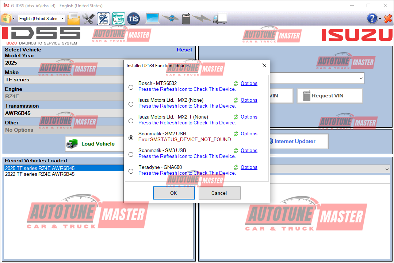Image resolution: width=394 pixels, height=263 pixels.
Task: Click the Reset link in Select Vehicle
Action: click(184, 50)
